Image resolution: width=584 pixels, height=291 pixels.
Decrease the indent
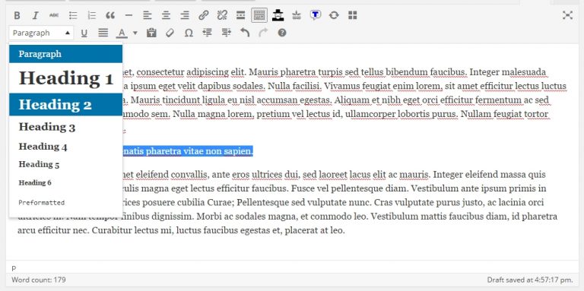pos(207,33)
